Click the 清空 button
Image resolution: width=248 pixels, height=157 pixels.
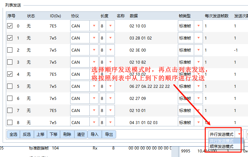(x=81, y=134)
